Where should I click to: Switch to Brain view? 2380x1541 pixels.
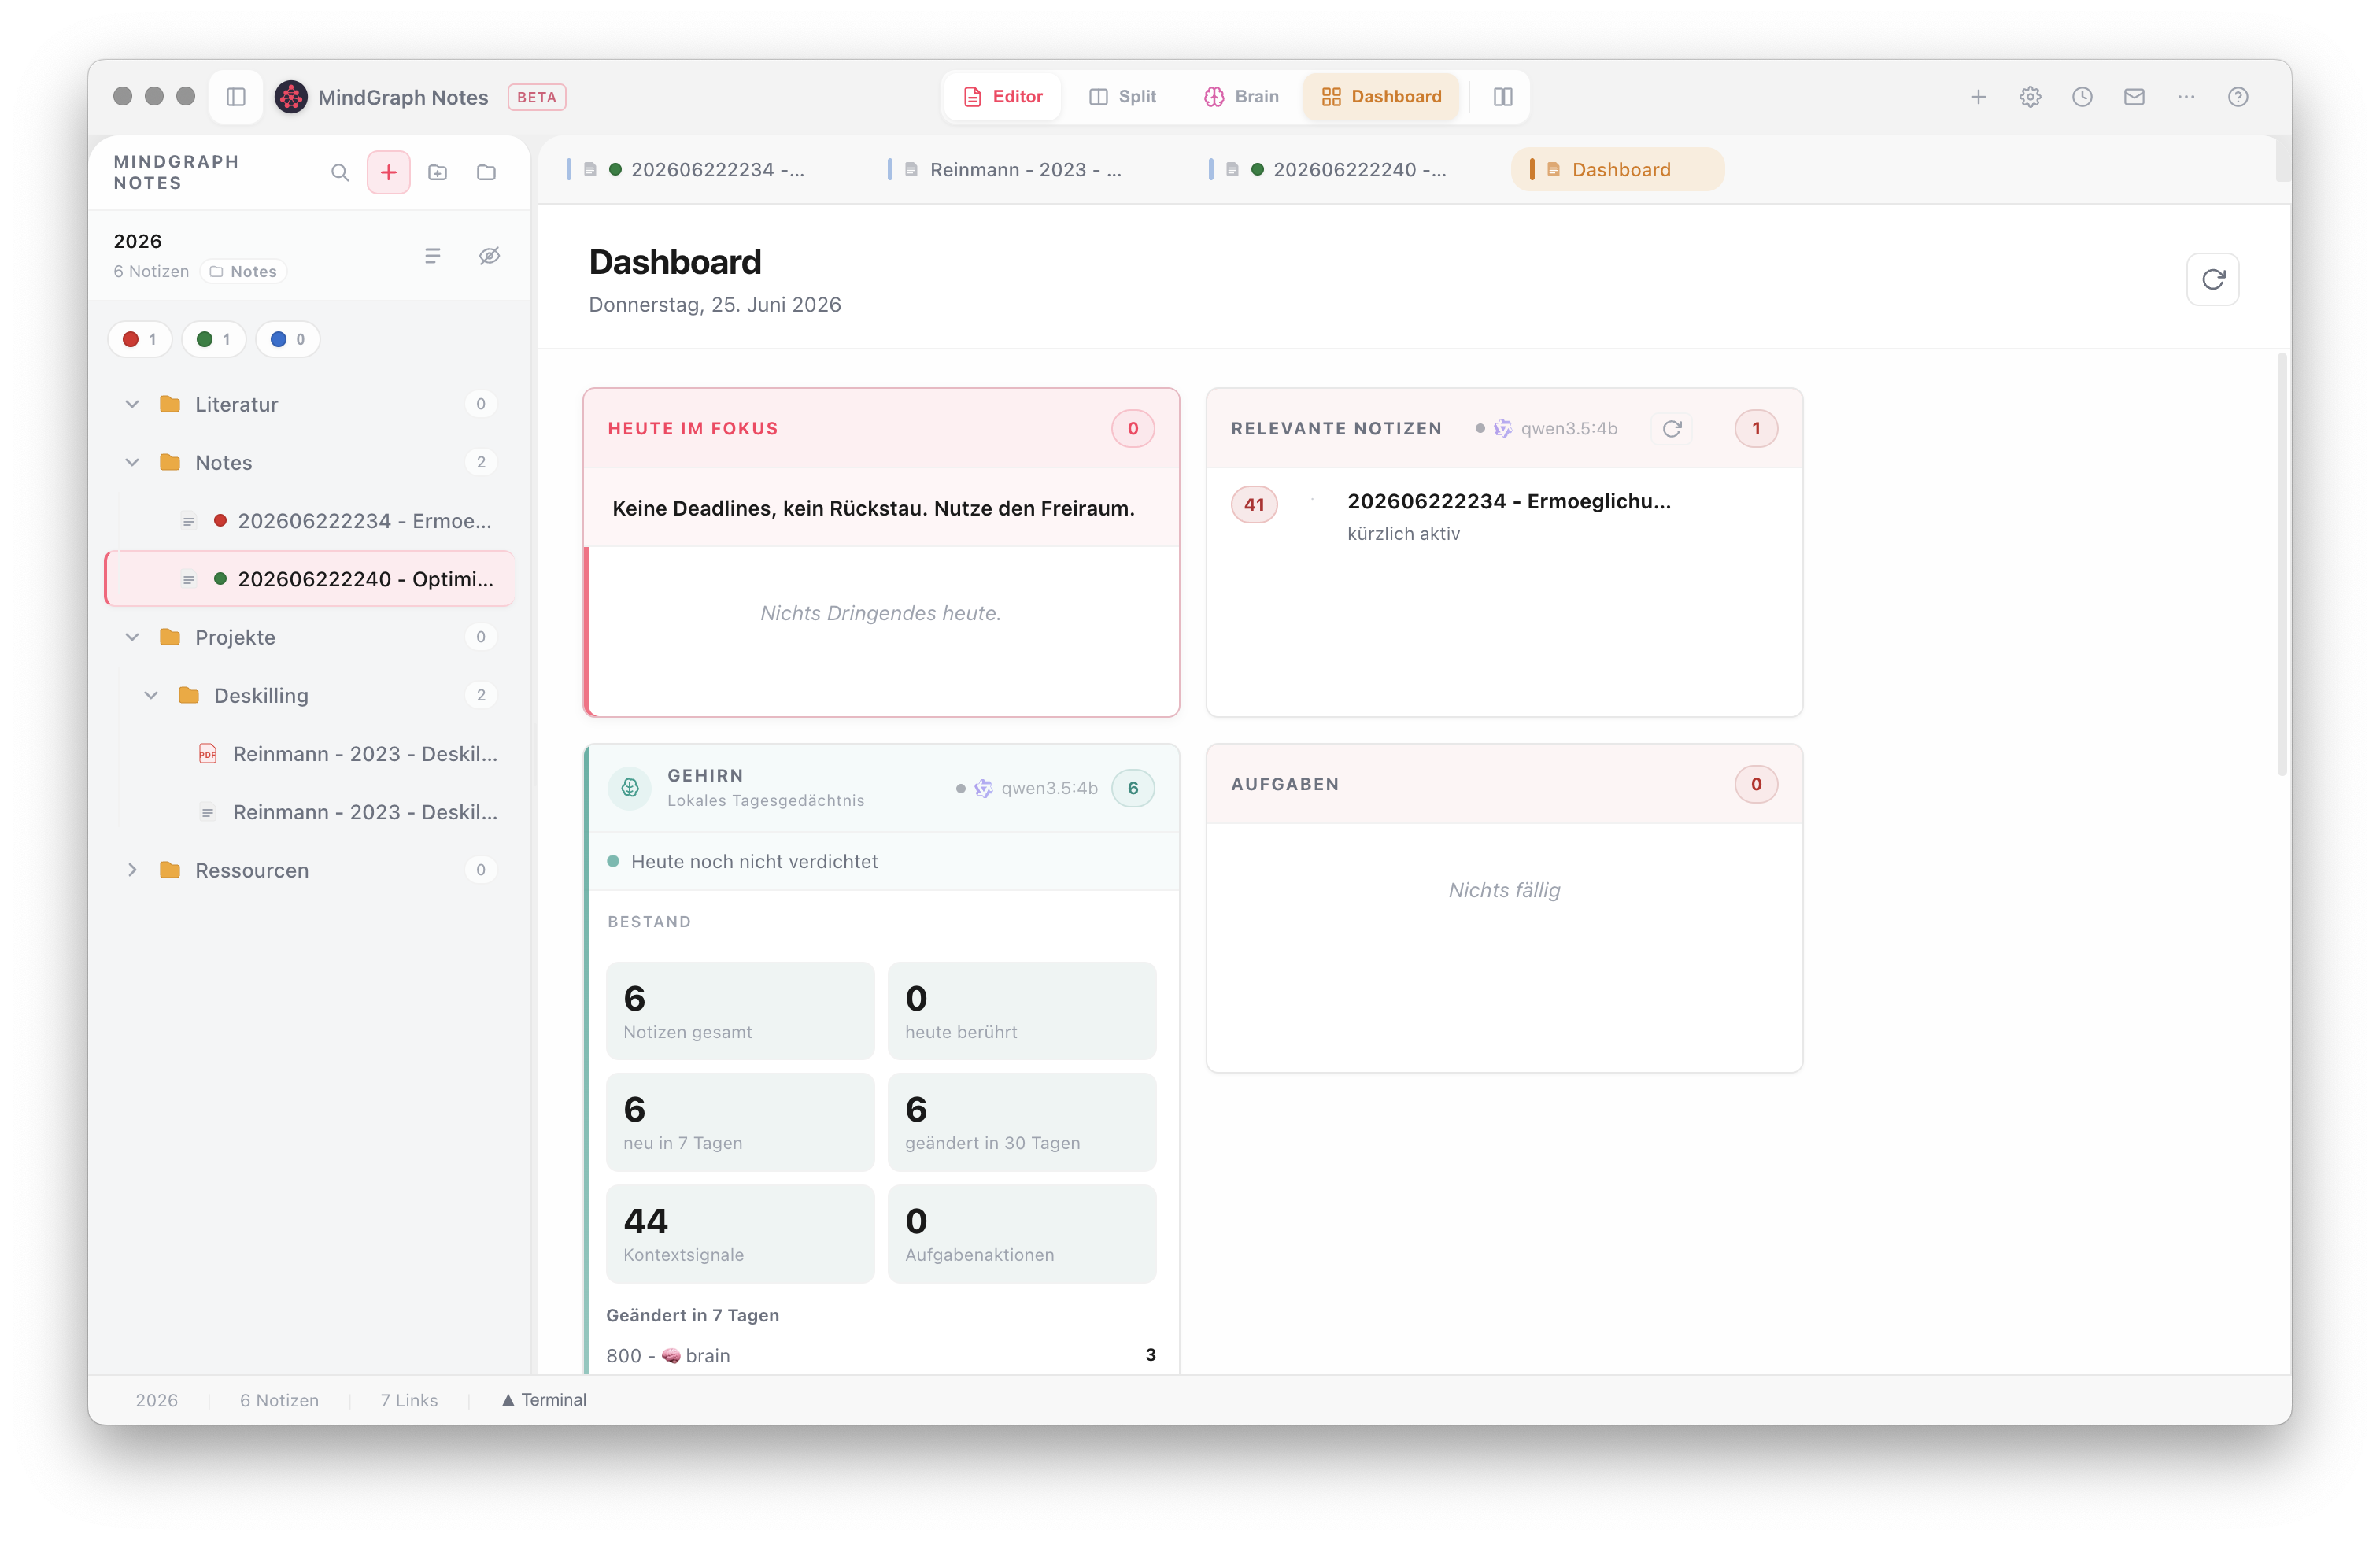pos(1241,97)
